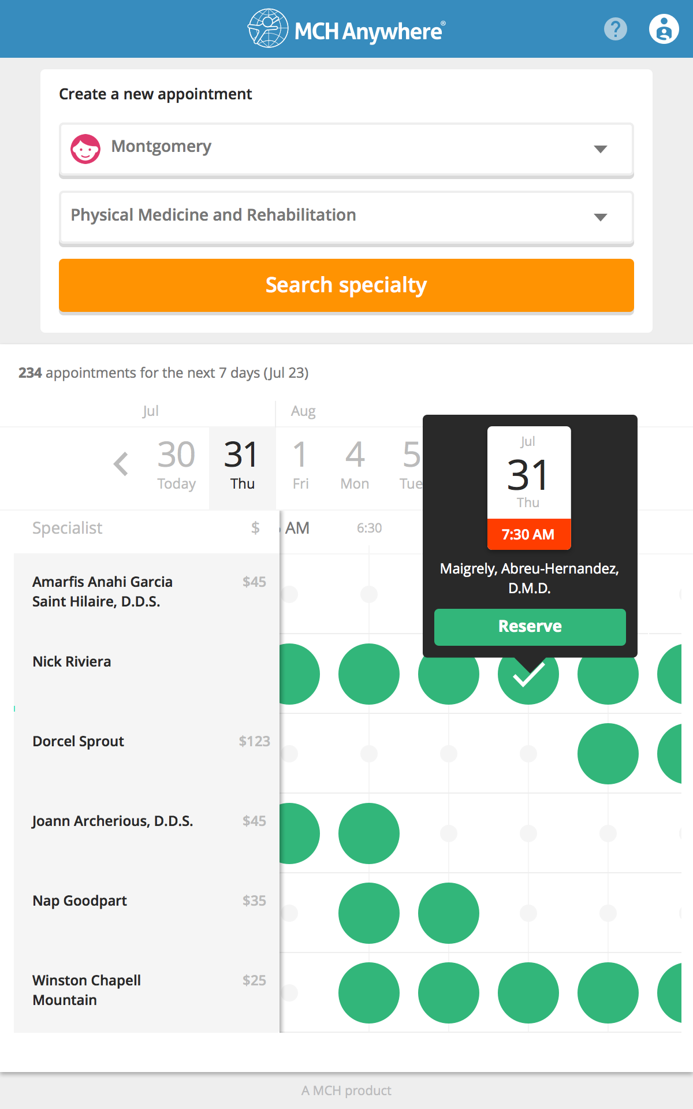693x1109 pixels.
Task: Click Montgomery's pink patient avatar
Action: 85,148
